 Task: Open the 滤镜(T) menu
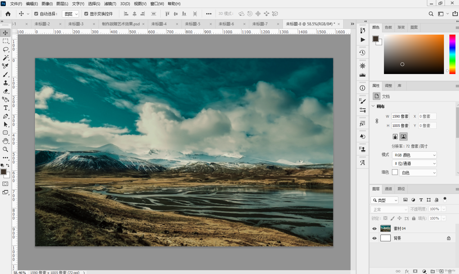pyautogui.click(x=110, y=4)
